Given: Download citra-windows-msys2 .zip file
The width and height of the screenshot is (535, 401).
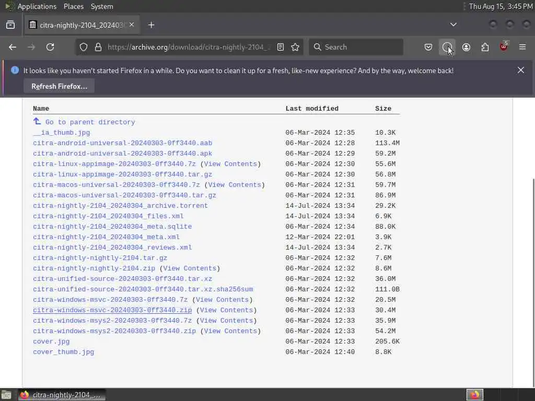Looking at the screenshot, I should coord(114,331).
